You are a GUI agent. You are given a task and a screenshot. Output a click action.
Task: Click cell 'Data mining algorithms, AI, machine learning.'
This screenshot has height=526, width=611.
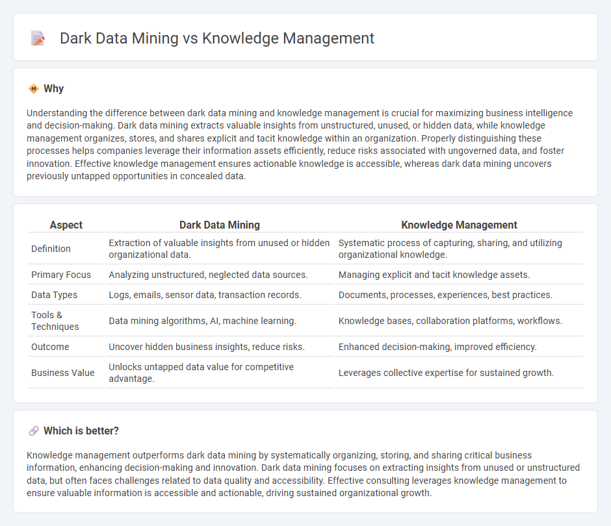click(220, 321)
